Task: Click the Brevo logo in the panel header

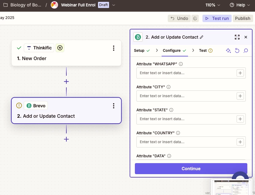Action: [x=138, y=37]
